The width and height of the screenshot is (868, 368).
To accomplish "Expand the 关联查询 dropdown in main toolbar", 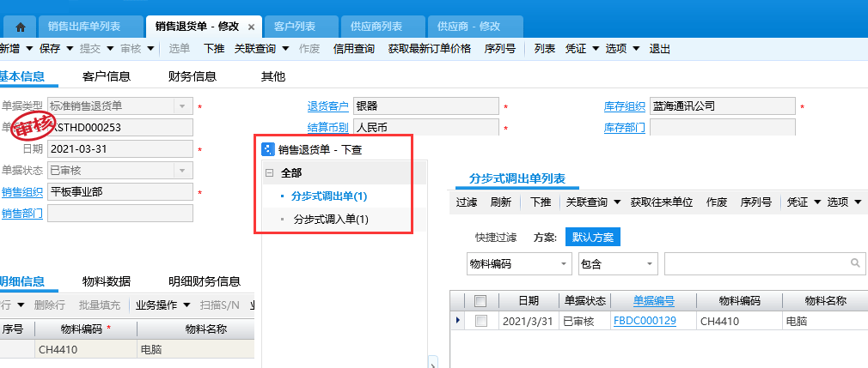I will point(285,49).
